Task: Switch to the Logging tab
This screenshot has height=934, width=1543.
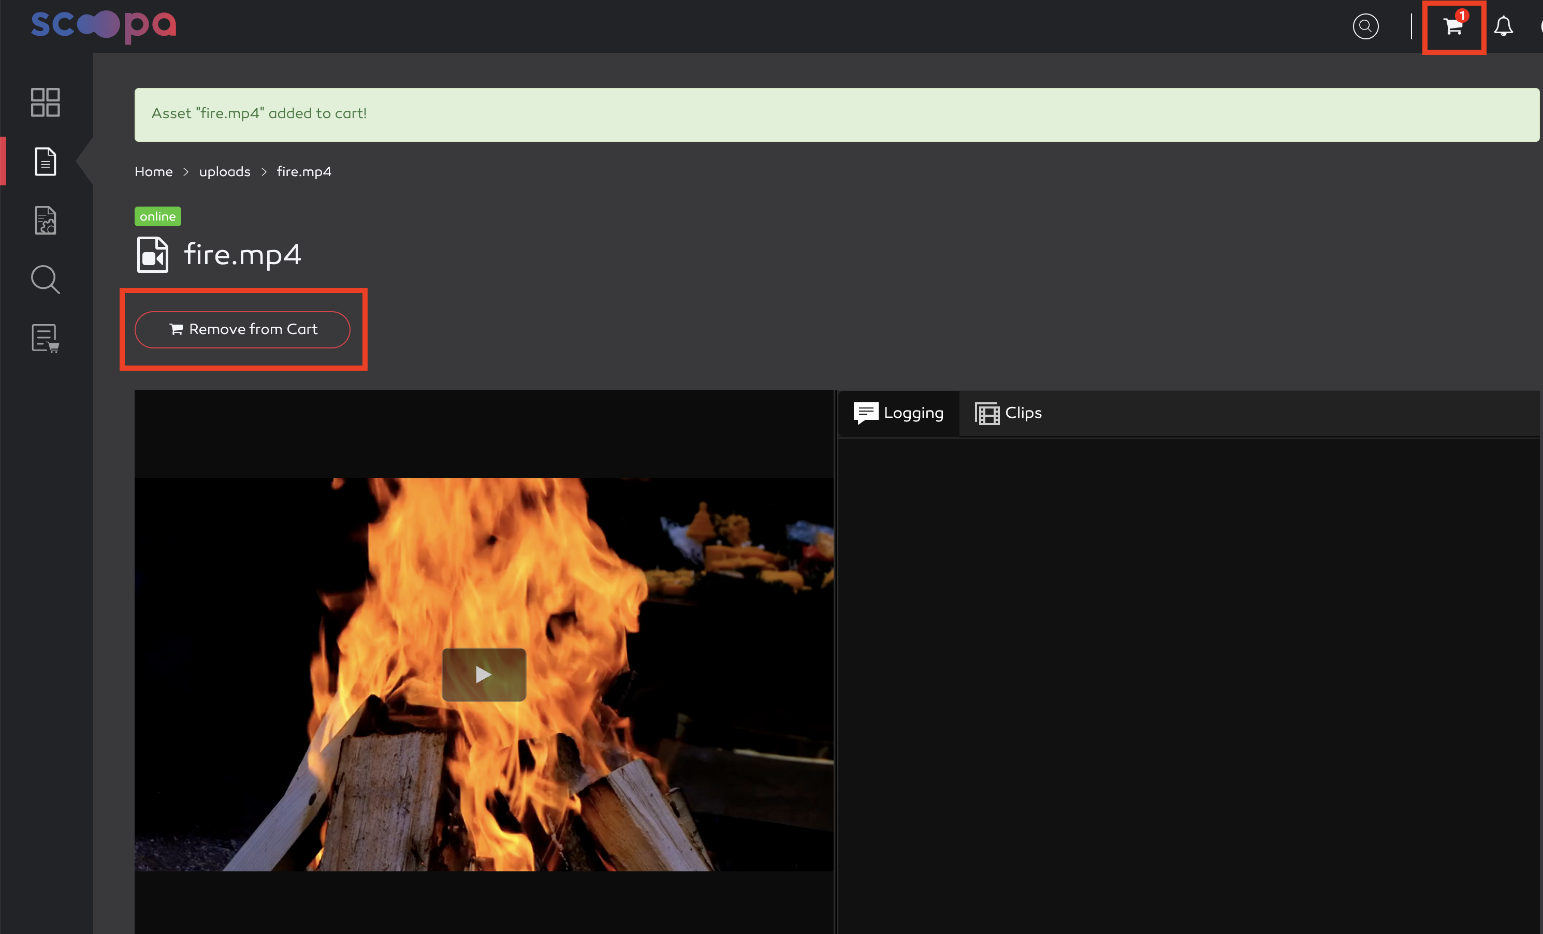Action: point(898,413)
